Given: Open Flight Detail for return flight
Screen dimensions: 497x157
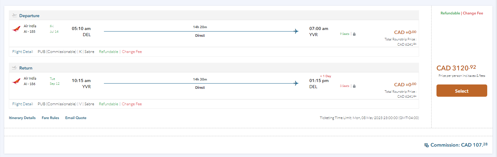Looking at the screenshot, I should pos(23,104).
